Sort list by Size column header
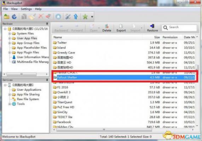The width and height of the screenshot is (202, 141). point(157,37)
